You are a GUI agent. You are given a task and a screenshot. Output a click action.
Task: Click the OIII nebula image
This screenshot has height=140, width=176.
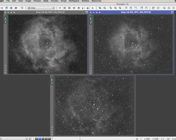click(133, 44)
